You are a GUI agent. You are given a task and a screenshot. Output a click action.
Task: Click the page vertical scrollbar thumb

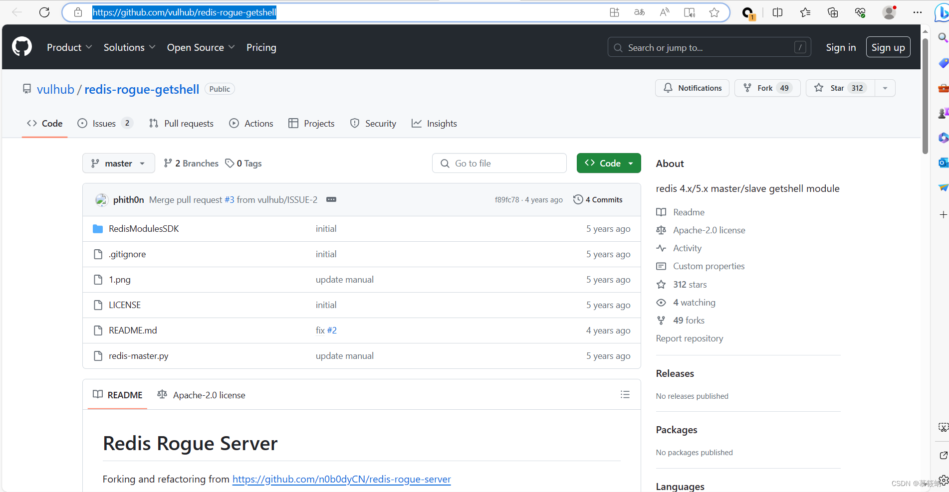pos(925,96)
